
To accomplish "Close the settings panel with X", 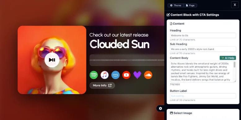I will pos(235,5).
